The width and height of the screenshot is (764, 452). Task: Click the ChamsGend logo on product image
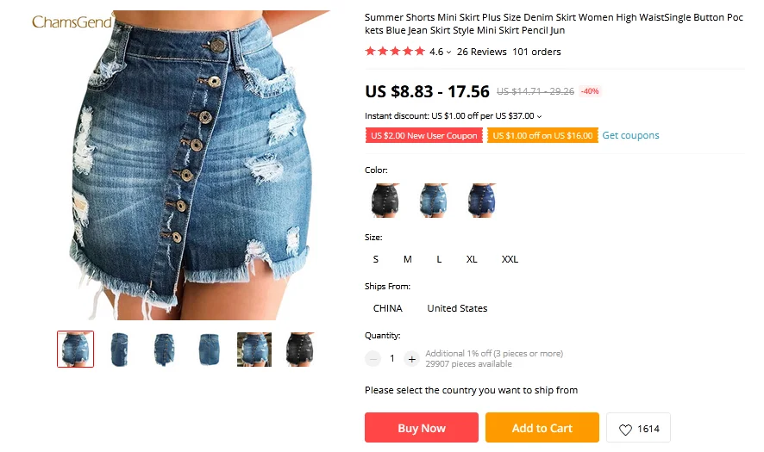tap(72, 22)
